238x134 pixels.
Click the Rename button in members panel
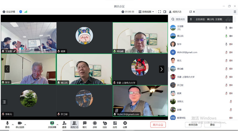tap(193, 125)
